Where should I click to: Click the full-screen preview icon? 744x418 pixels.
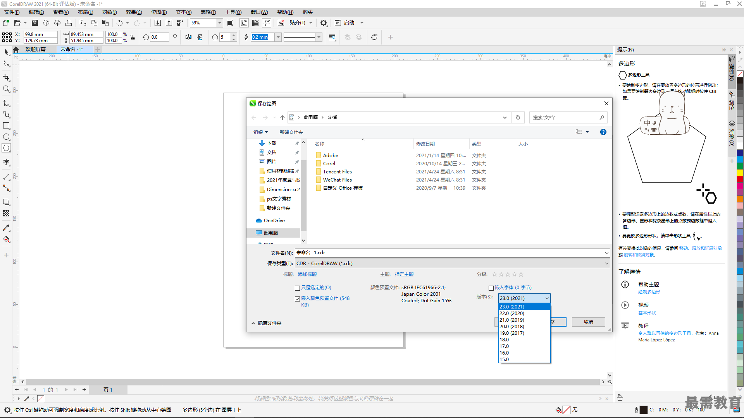point(230,23)
